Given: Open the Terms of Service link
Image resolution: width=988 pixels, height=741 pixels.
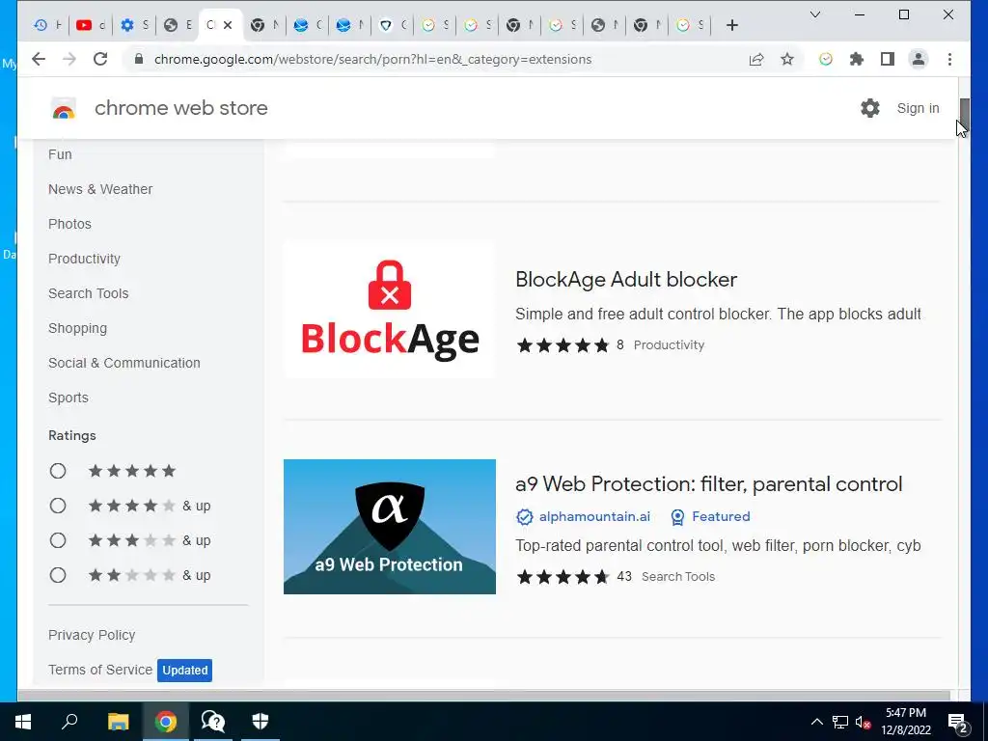Looking at the screenshot, I should click(100, 670).
